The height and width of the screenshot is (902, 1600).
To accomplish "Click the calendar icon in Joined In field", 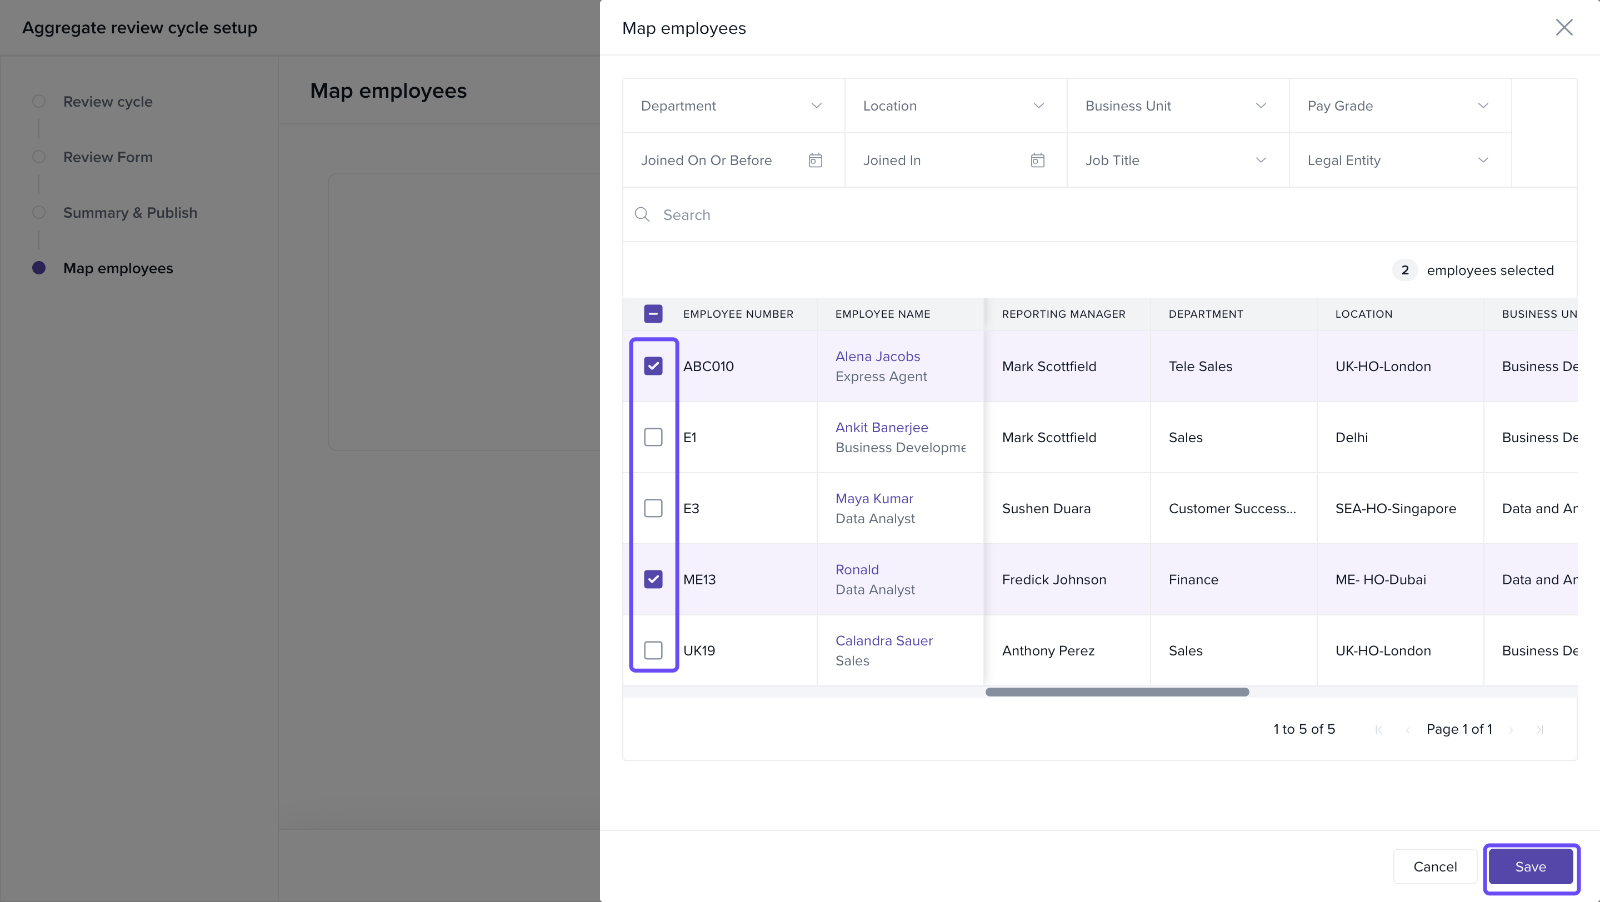I will pos(1037,160).
